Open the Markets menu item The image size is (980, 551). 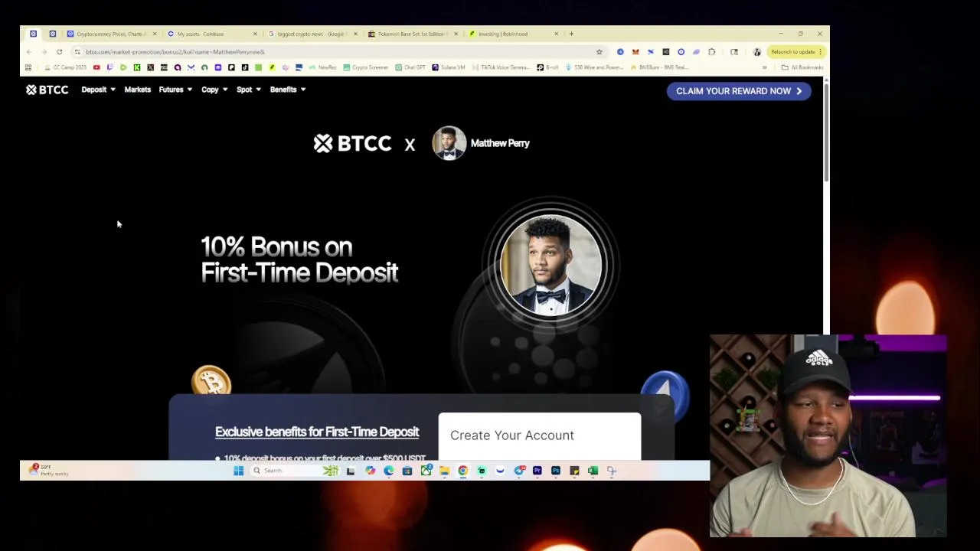(x=138, y=90)
